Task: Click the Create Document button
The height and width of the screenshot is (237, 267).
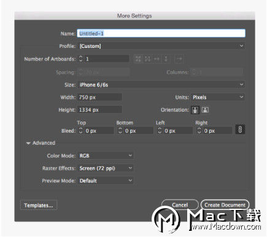Action: point(225,205)
